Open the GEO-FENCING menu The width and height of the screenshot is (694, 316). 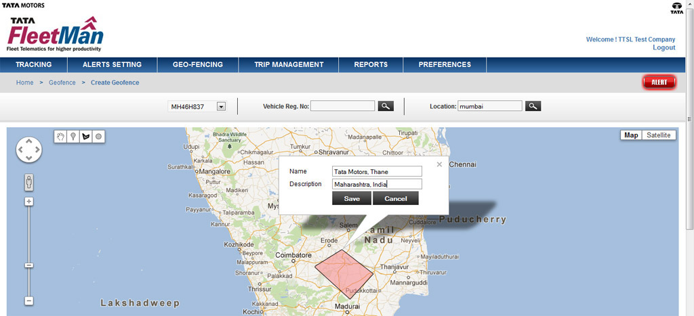(198, 64)
